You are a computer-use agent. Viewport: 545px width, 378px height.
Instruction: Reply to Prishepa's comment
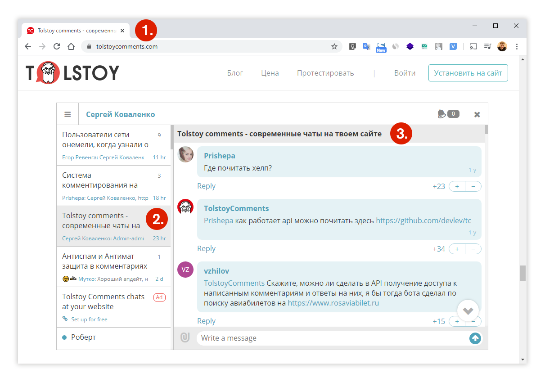[x=206, y=186]
